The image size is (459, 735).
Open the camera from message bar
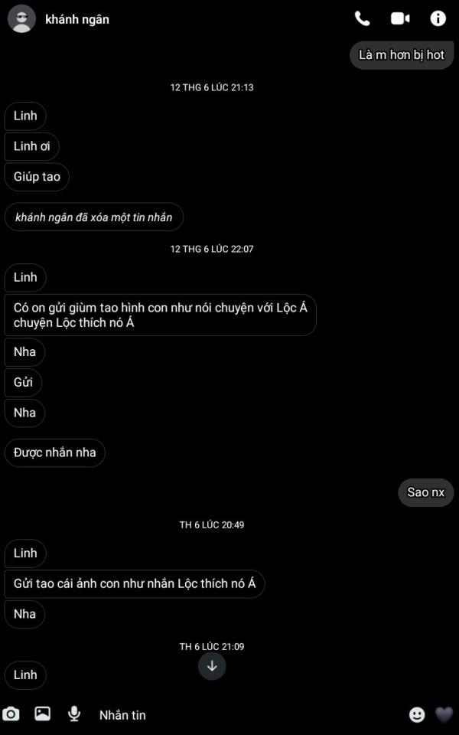coord(11,714)
